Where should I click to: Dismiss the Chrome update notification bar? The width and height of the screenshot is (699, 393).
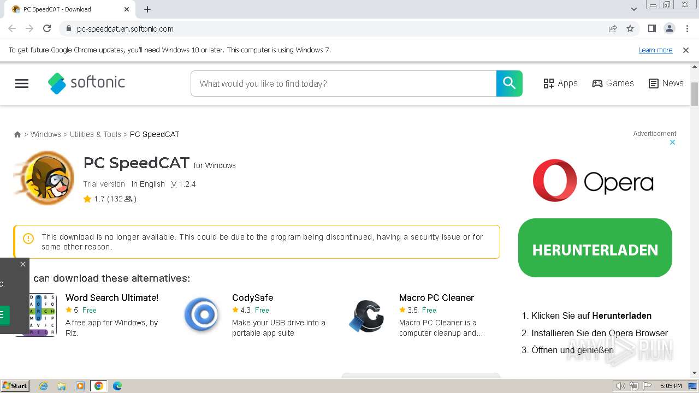[686, 50]
